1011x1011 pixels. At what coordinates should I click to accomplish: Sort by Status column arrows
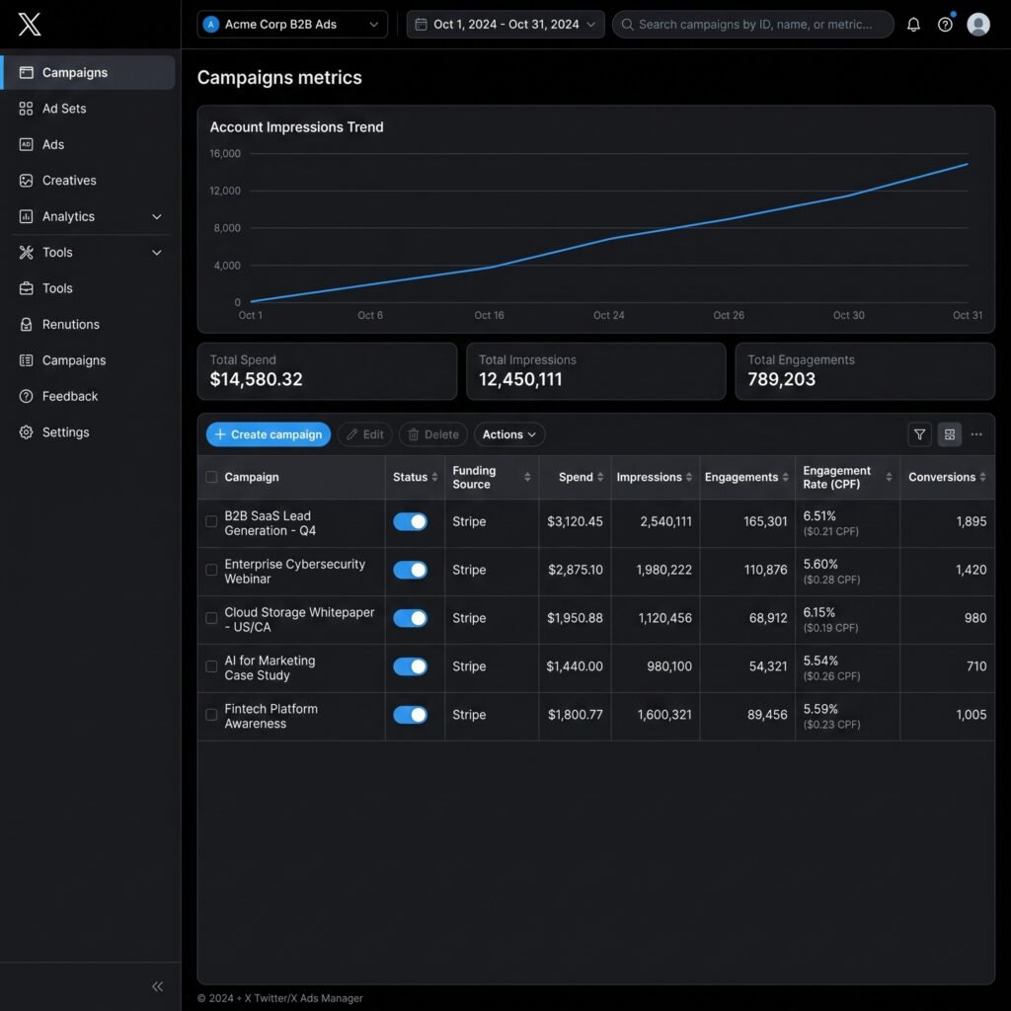(x=434, y=477)
